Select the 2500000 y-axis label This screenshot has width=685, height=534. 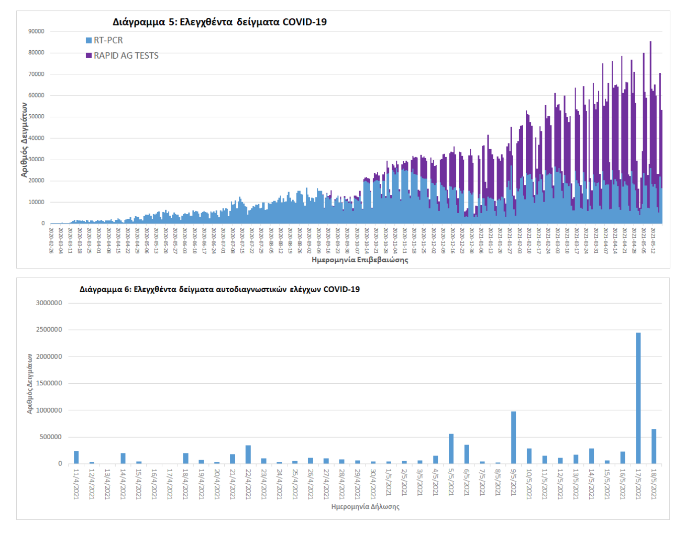49,330
